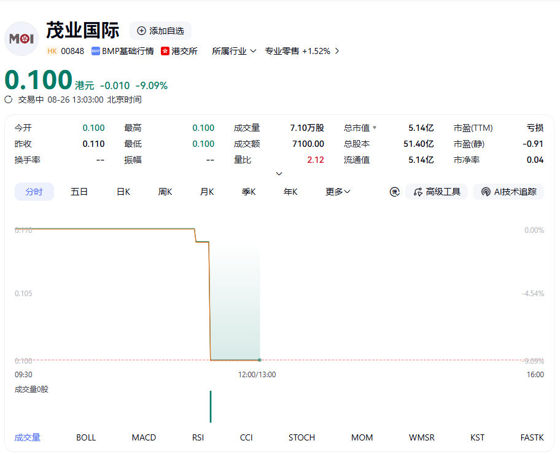Screen dimensions: 560x454
Task: Click the round chart setting icon before 高级工具
Action: [394, 192]
